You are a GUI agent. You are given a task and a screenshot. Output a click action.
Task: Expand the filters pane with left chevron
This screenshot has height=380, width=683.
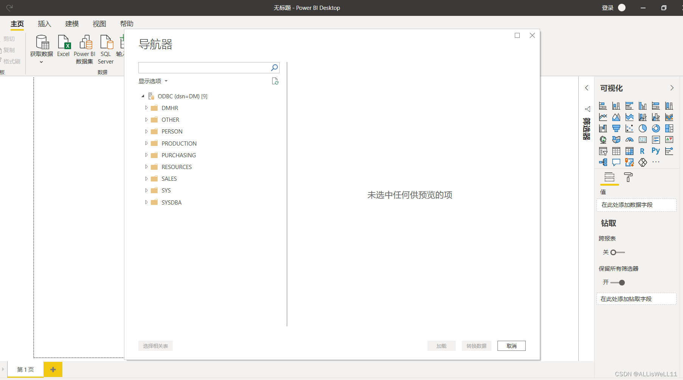587,88
